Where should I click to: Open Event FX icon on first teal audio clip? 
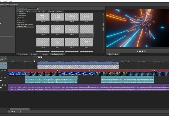(x=76, y=78)
